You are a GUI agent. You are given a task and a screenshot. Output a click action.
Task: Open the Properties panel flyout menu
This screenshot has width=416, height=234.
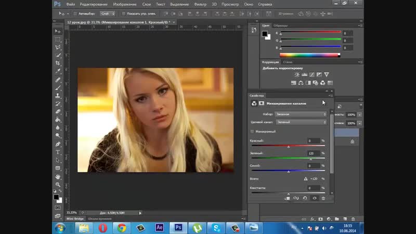(331, 96)
